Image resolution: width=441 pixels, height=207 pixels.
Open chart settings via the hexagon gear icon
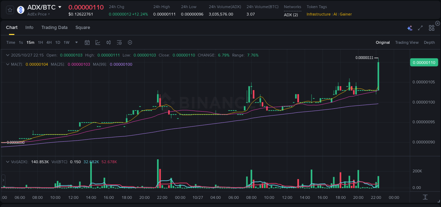(x=130, y=42)
